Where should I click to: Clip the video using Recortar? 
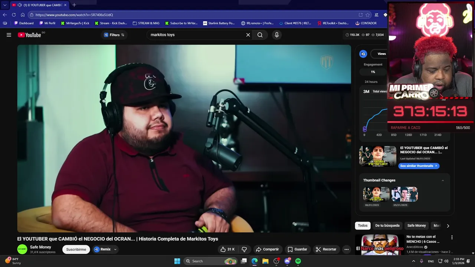326,249
